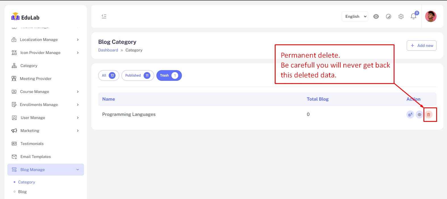Restore the Programming Languages category
Image resolution: width=447 pixels, height=199 pixels.
point(410,114)
